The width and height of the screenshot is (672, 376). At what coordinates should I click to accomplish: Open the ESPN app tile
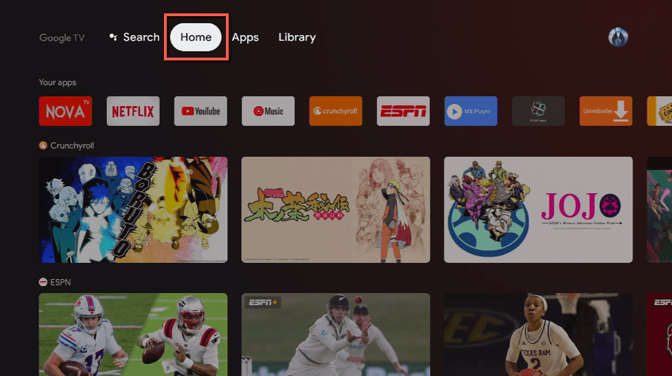click(403, 111)
